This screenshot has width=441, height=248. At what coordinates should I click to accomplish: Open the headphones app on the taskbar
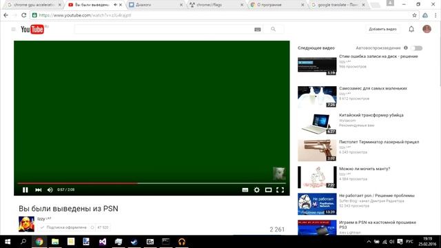pos(182,242)
